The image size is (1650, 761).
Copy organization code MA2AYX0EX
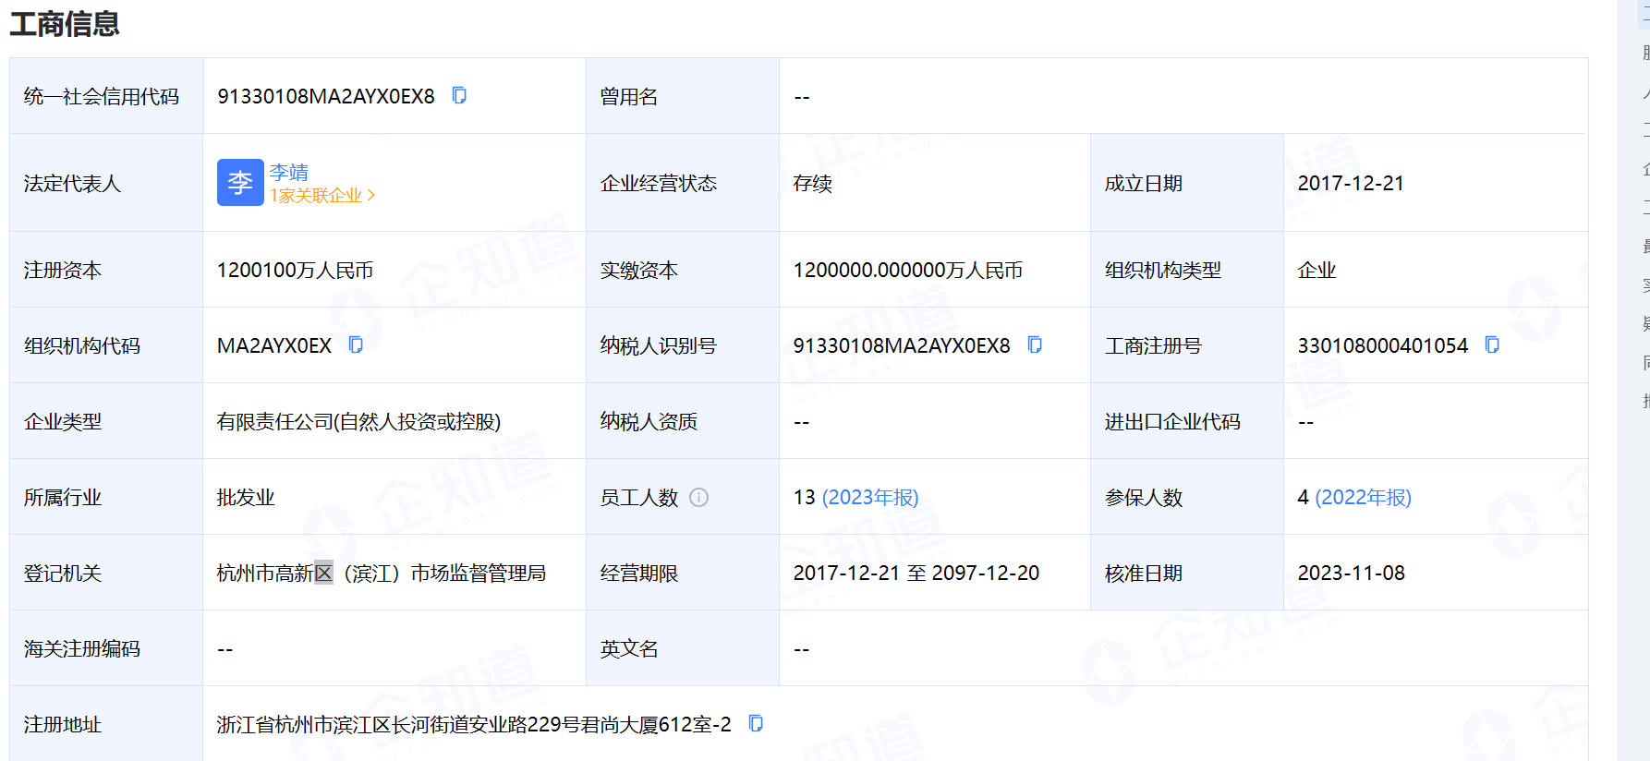point(356,344)
